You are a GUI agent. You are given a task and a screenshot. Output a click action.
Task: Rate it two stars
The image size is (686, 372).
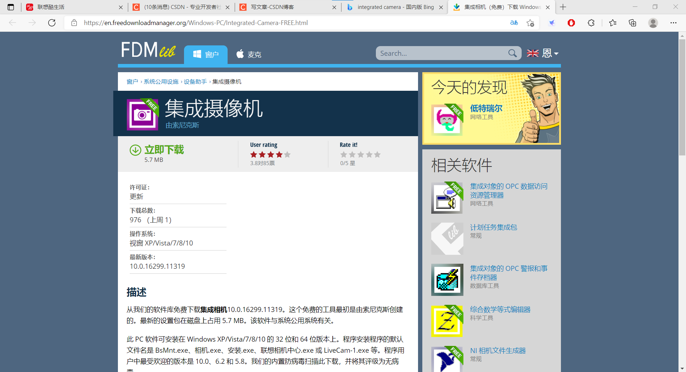352,154
